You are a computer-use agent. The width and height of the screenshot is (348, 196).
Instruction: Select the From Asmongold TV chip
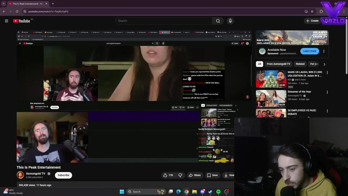click(x=278, y=64)
